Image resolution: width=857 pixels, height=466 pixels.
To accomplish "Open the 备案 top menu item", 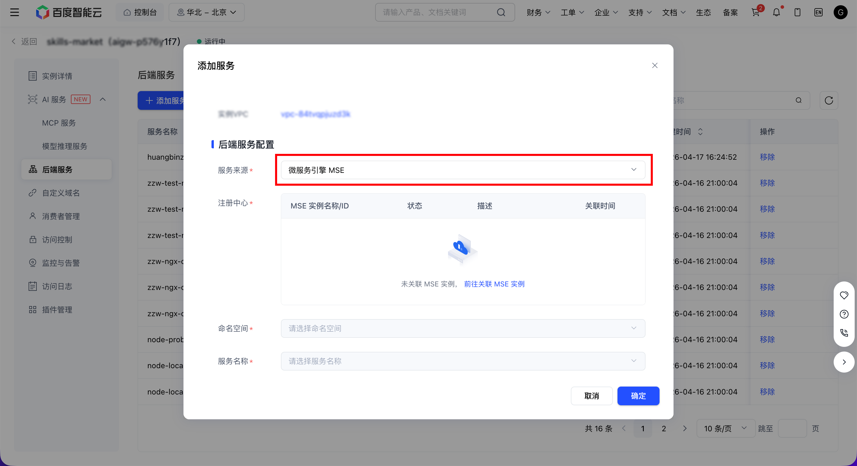I will tap(730, 12).
